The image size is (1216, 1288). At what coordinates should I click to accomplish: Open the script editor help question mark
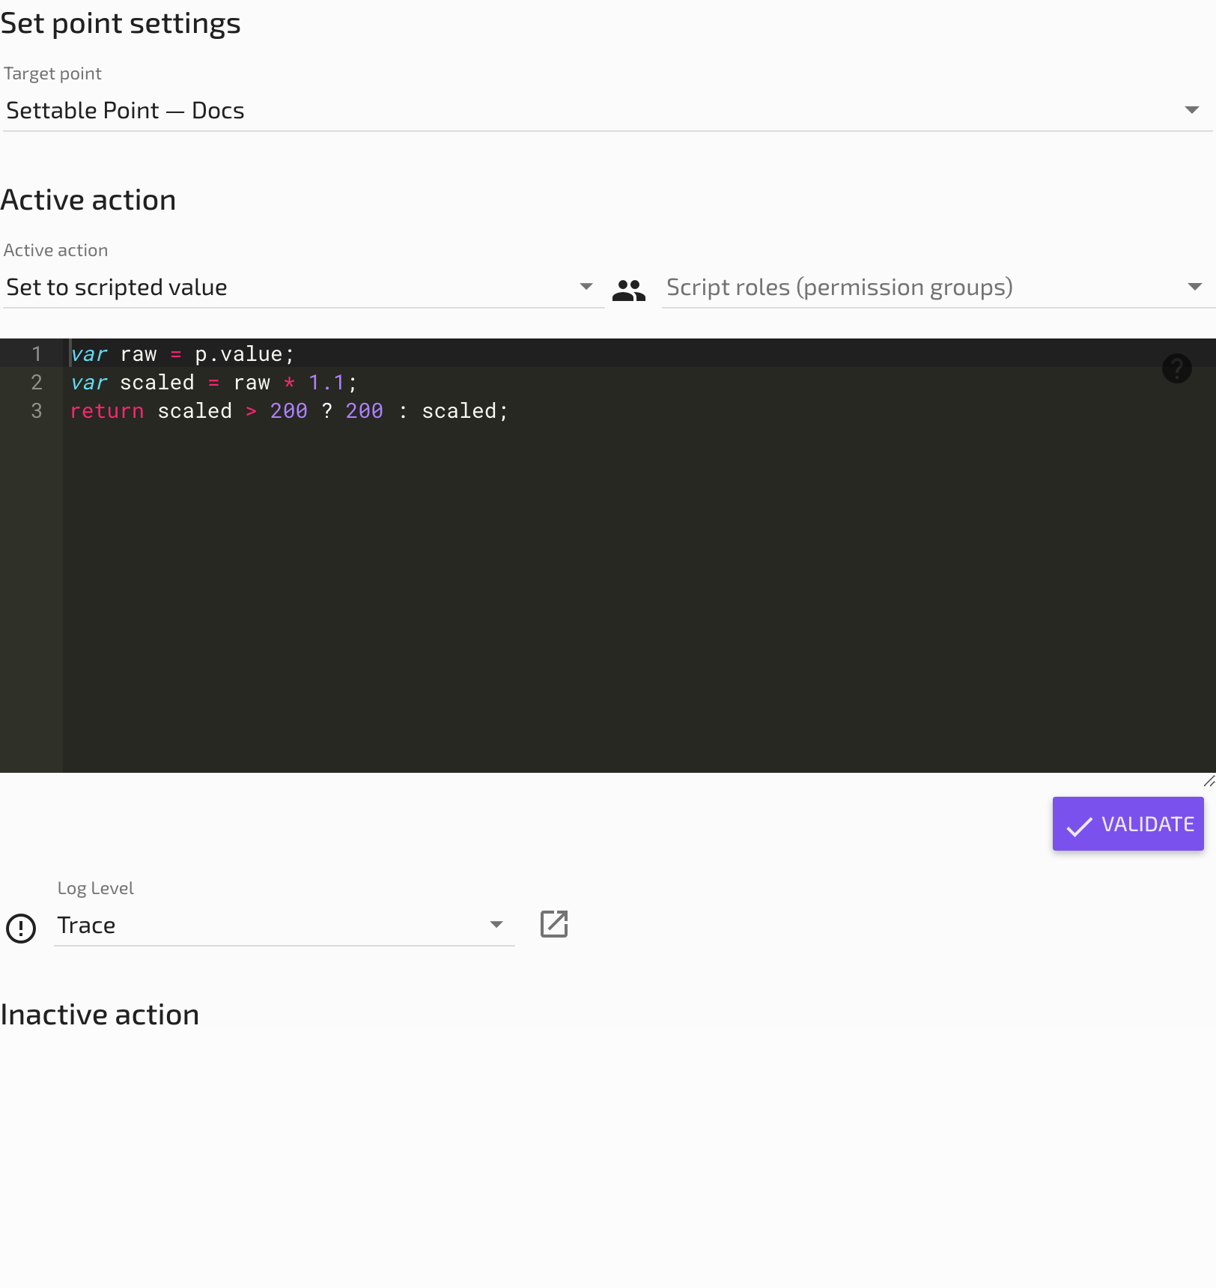click(x=1177, y=368)
